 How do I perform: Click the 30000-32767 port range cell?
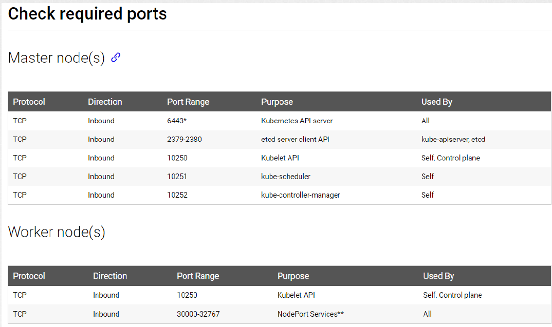pos(198,314)
